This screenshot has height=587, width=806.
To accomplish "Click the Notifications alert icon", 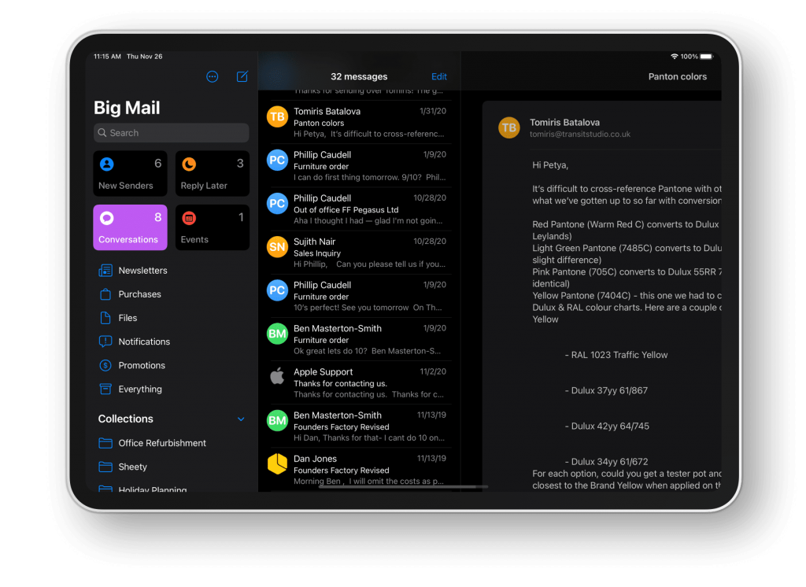I will click(105, 341).
